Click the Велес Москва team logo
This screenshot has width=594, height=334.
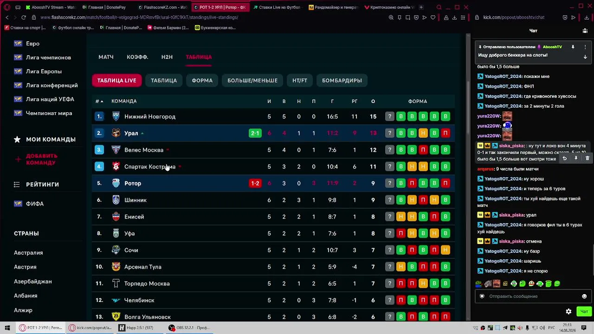pos(116,150)
